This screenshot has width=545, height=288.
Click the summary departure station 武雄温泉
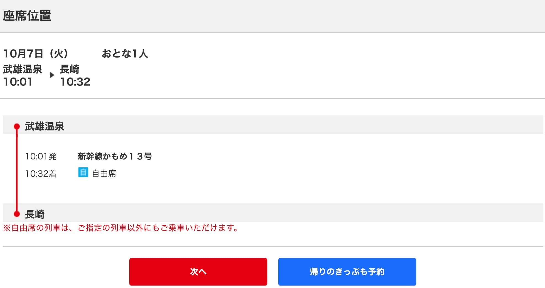[23, 69]
